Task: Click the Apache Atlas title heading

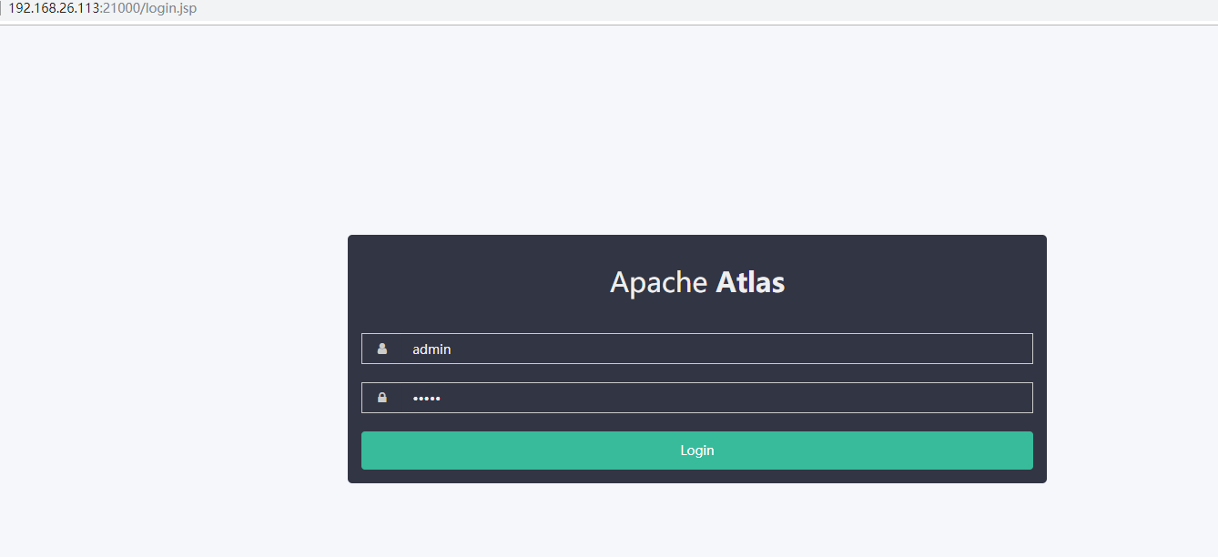Action: coord(696,282)
